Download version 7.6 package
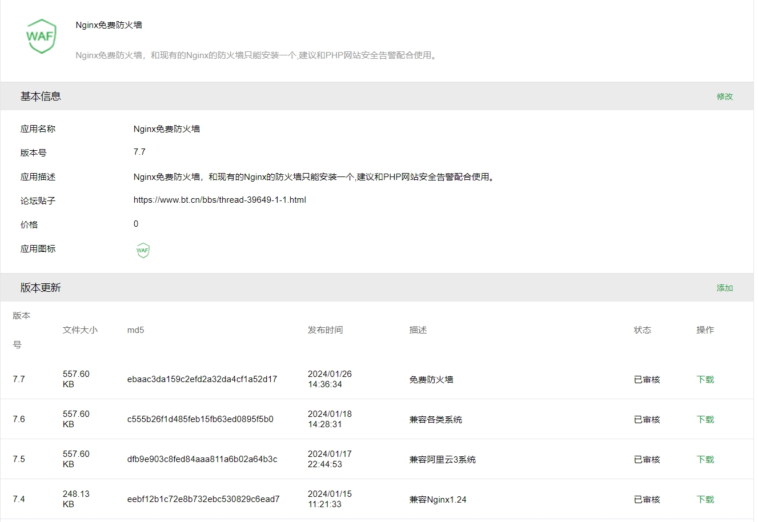The image size is (758, 522). pos(705,419)
